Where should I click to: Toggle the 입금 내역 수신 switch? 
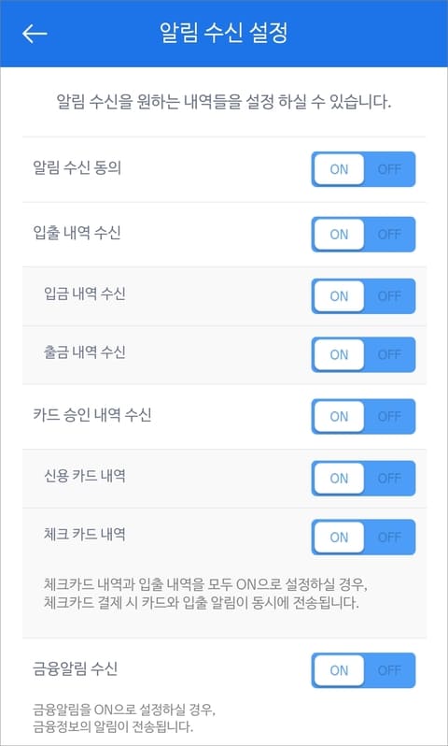point(363,296)
